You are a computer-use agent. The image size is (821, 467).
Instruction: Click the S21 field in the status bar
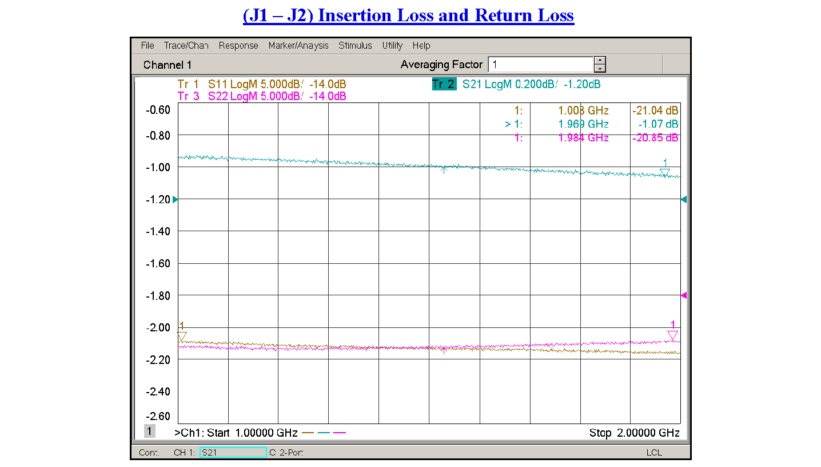pos(233,453)
